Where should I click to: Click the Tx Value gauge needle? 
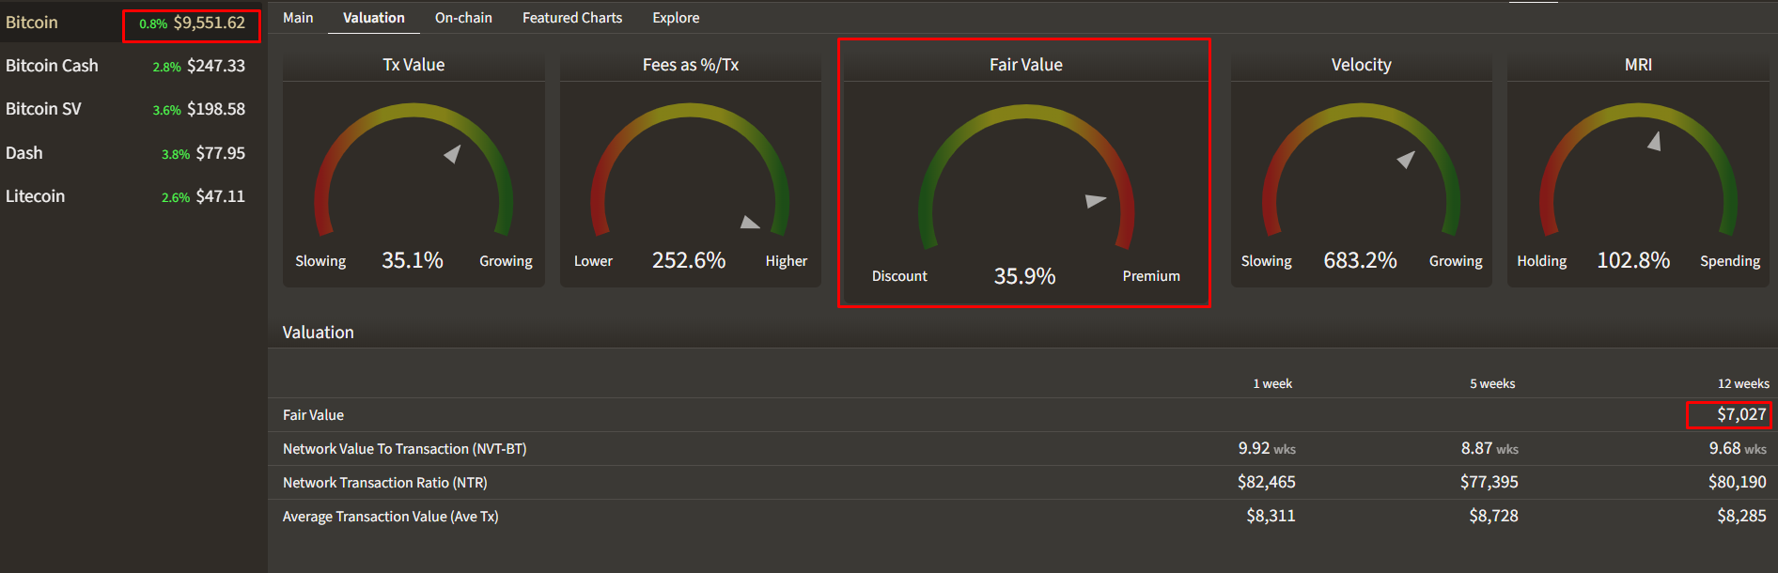click(453, 153)
